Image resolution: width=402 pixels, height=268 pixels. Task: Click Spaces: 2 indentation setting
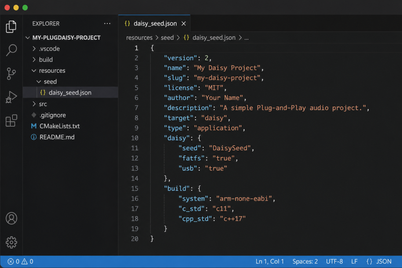[305, 261]
